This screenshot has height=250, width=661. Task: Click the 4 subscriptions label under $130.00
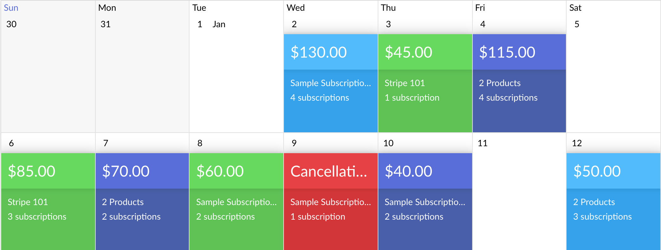[x=319, y=97]
